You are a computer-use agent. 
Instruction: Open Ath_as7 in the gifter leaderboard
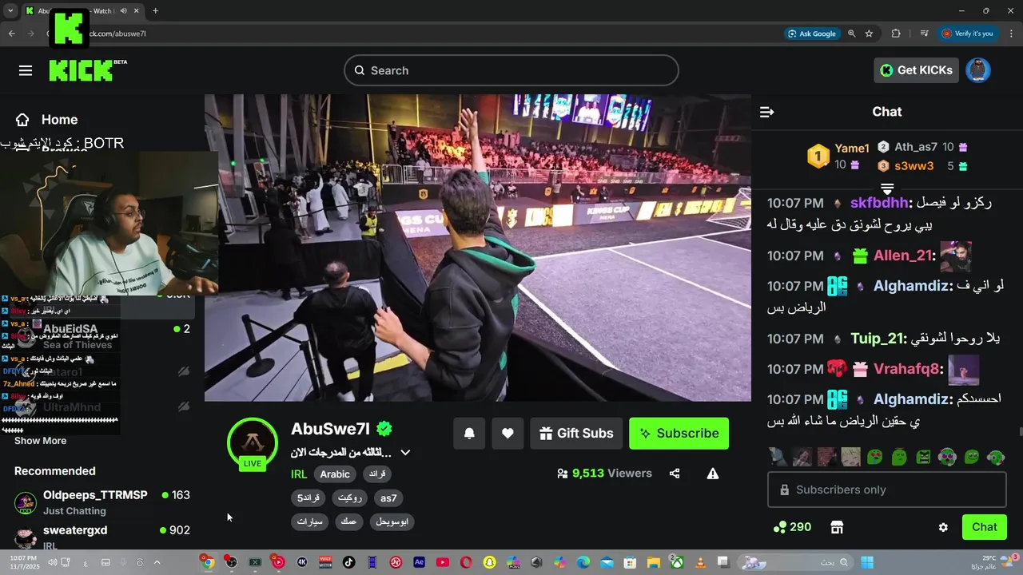tap(916, 147)
